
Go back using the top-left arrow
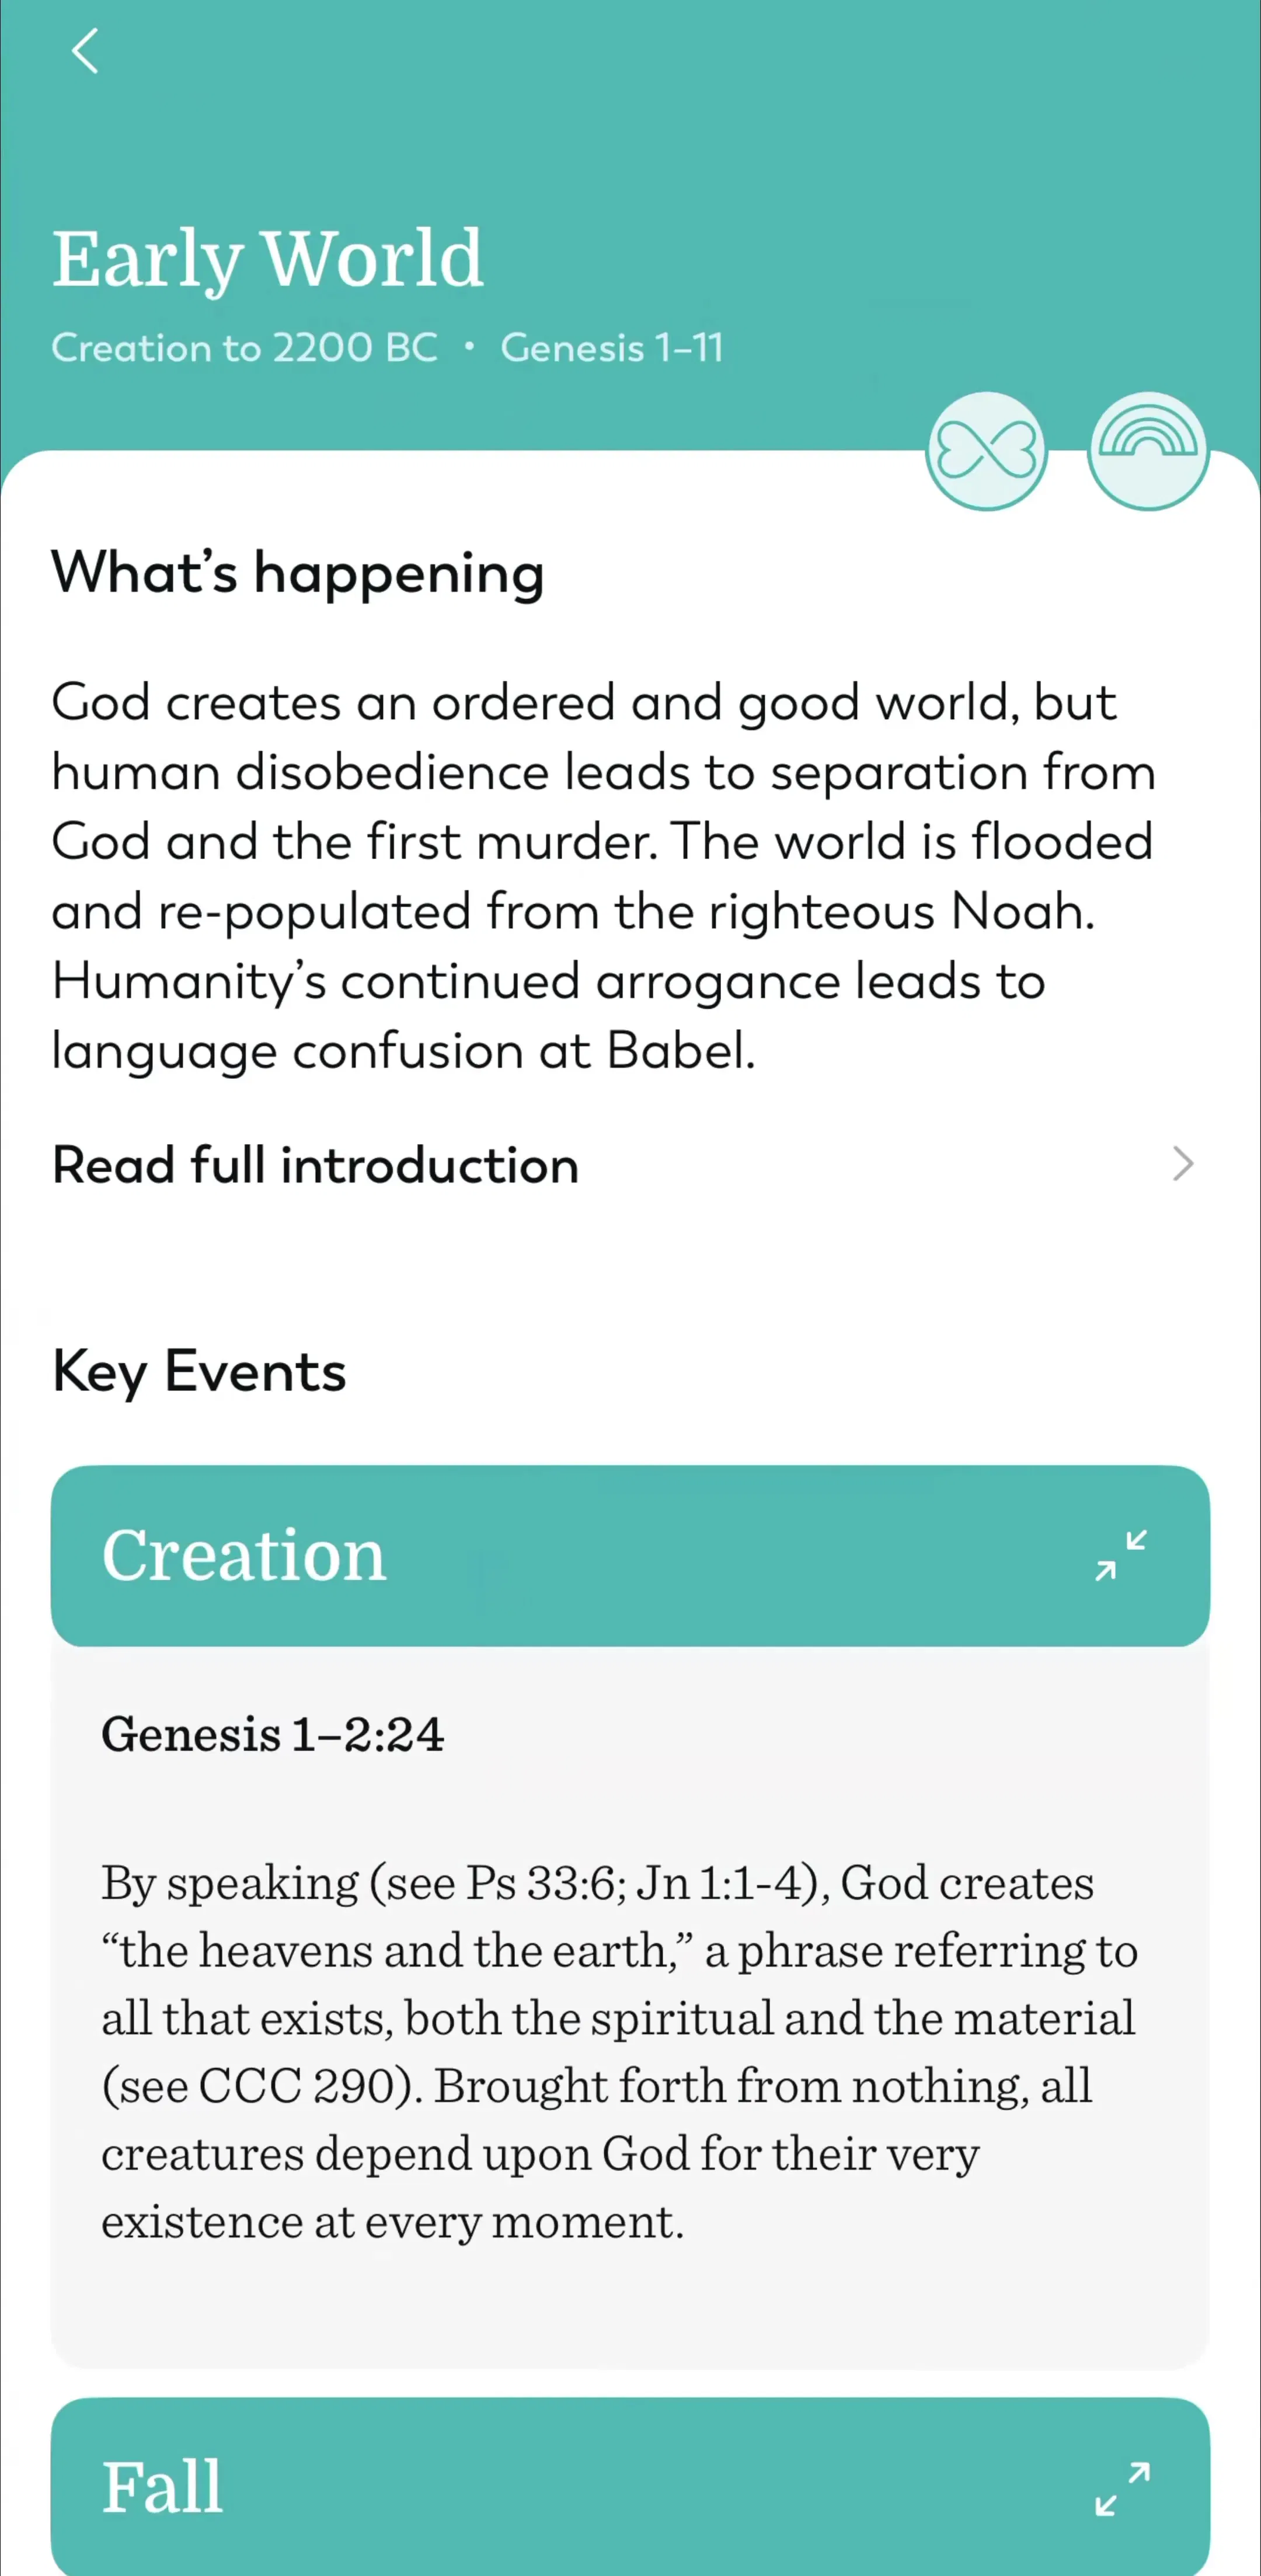tap(85, 51)
